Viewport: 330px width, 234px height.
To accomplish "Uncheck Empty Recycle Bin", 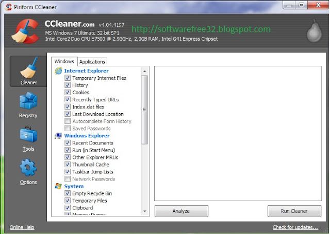I will point(68,193).
